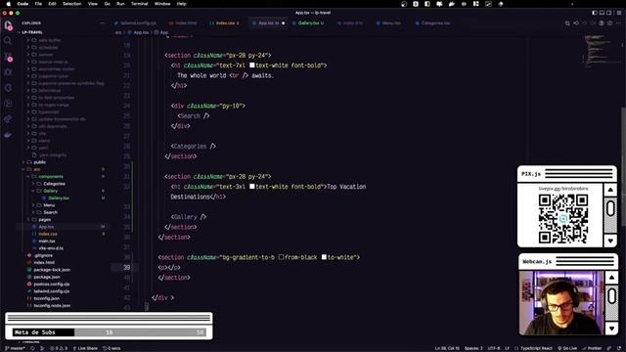Open the sixth activity bar icon
Screen dimensions: 626x352
[8, 104]
